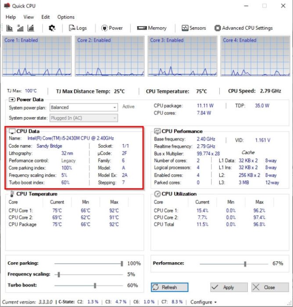This screenshot has width=293, height=307.
Task: Click the first bar chart toolbar icon
Action: coord(9,28)
